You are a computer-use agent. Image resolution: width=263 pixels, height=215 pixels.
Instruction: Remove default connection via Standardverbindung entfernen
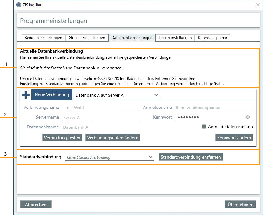click(191, 157)
